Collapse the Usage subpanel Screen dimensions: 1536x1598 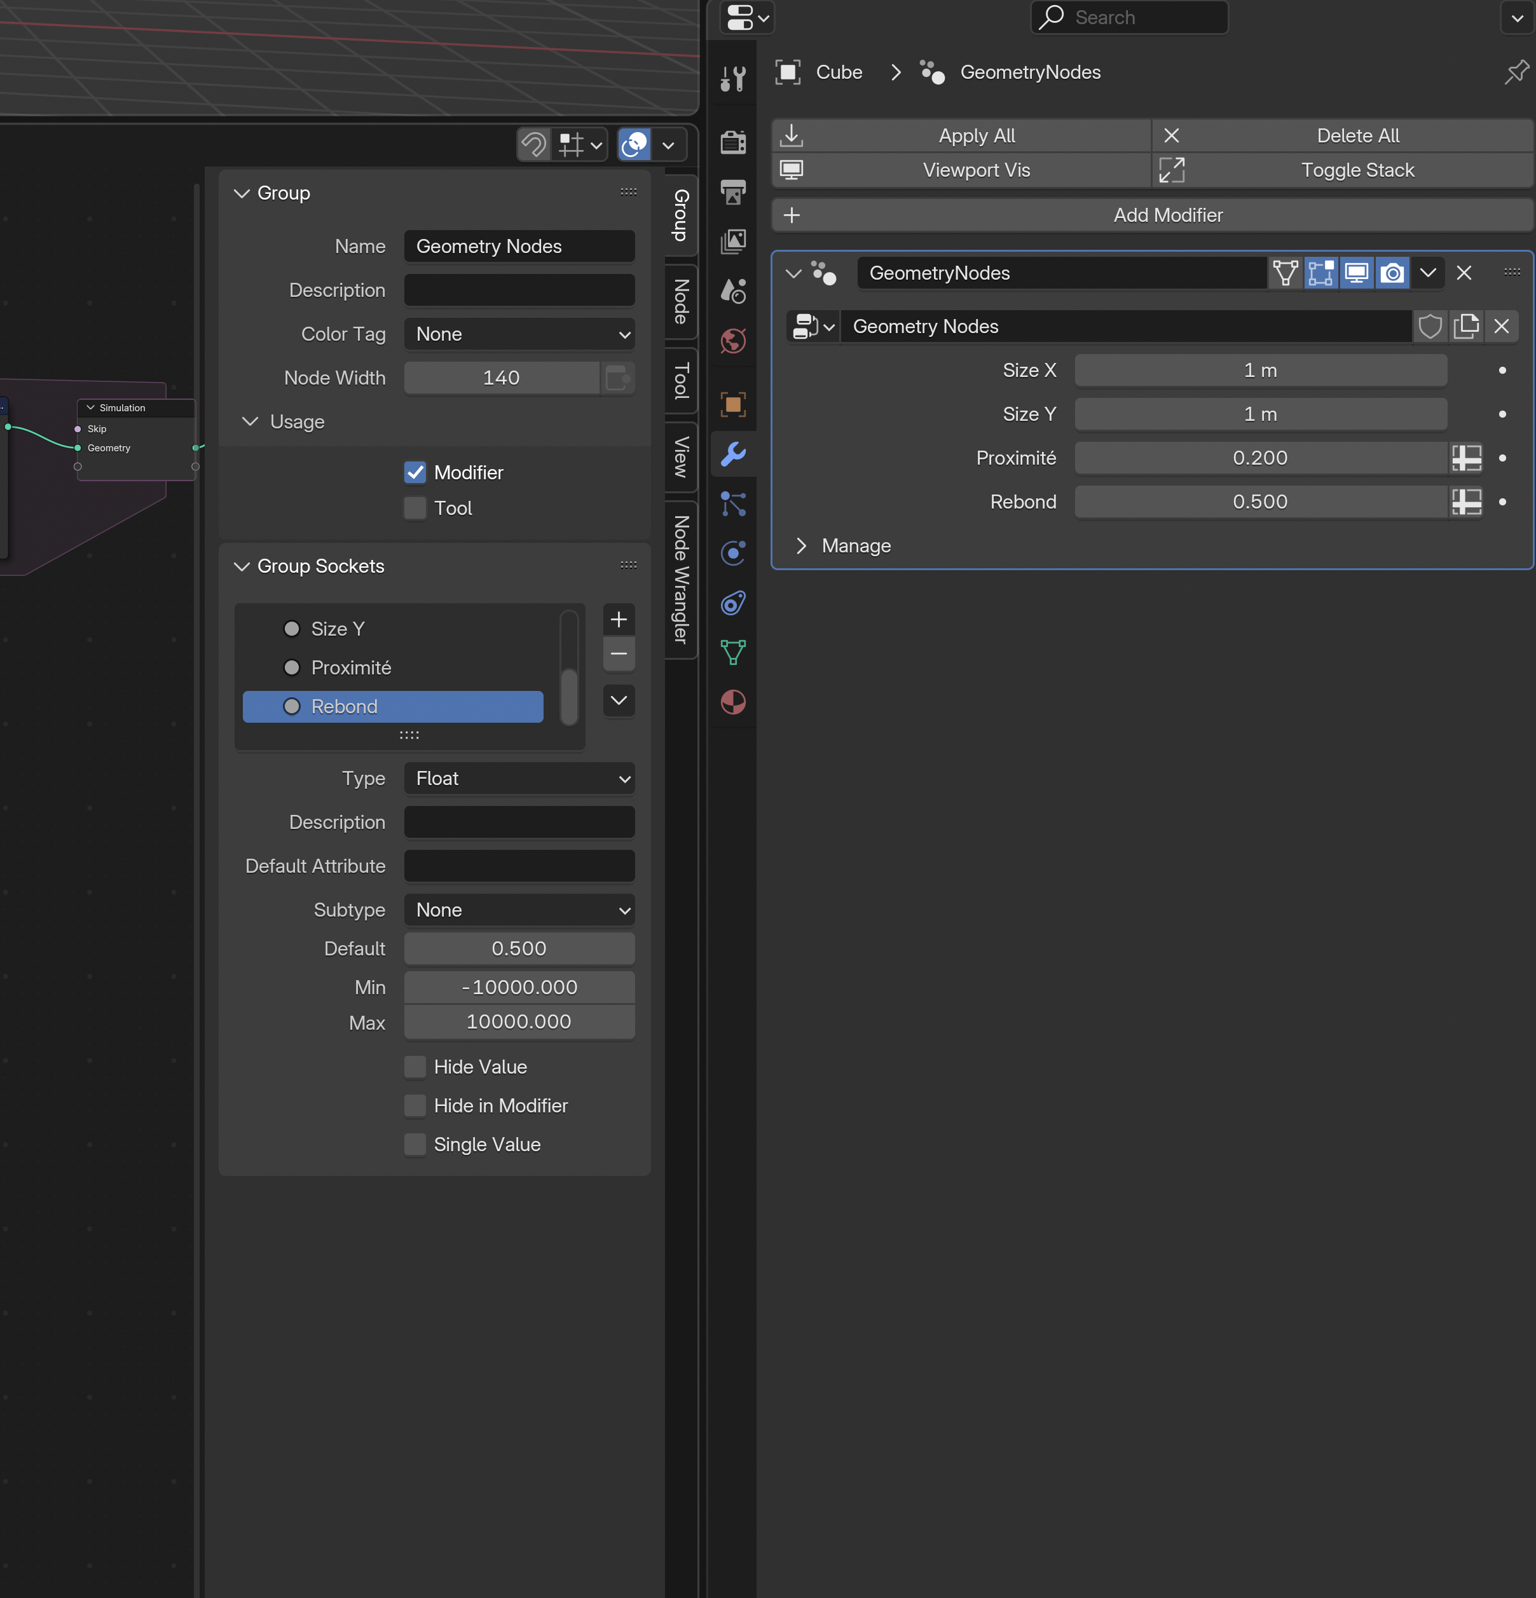pyautogui.click(x=250, y=421)
